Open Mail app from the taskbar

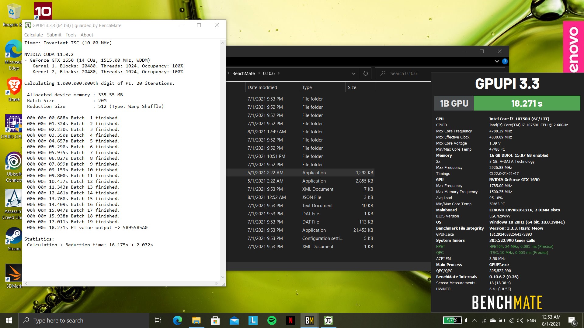click(234, 320)
